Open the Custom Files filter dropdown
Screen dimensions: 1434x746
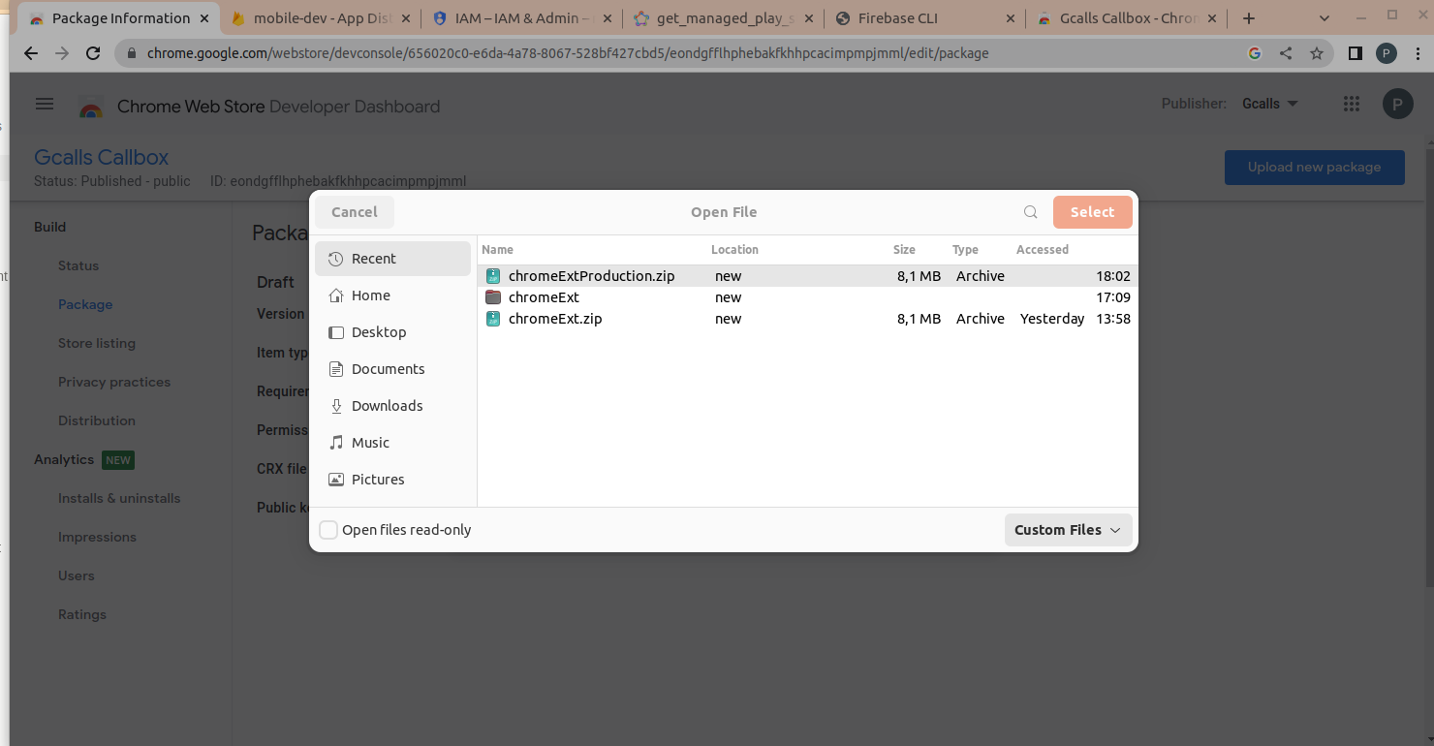point(1068,530)
